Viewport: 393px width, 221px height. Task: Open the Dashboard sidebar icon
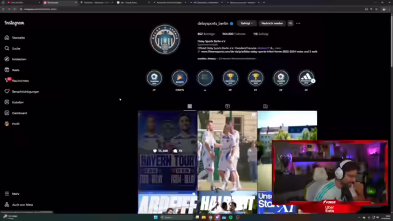7,113
